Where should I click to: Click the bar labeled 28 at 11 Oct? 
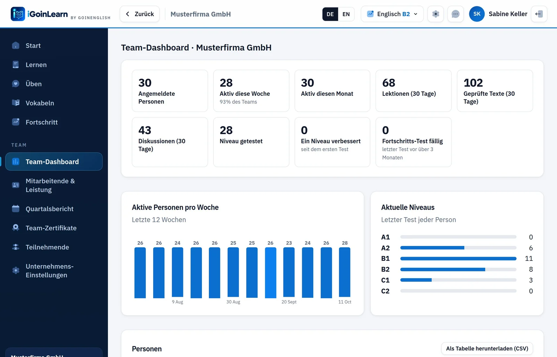click(x=345, y=272)
